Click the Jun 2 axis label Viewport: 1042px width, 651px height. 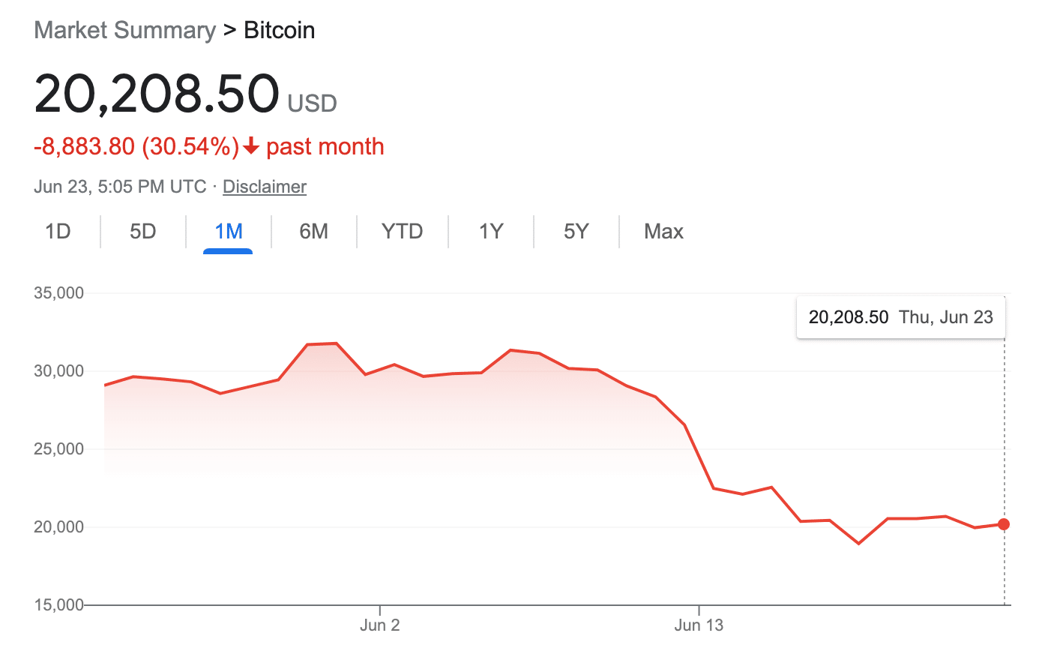(380, 625)
